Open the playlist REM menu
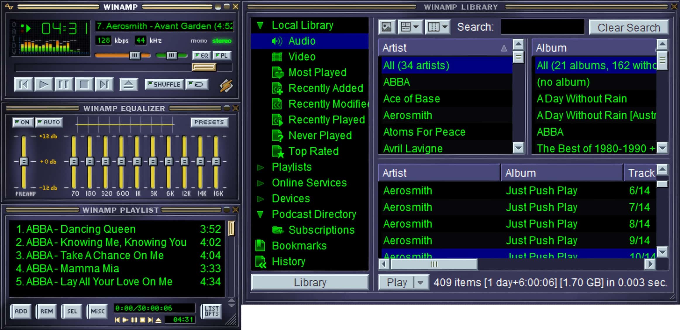The height and width of the screenshot is (330, 680). 47,311
